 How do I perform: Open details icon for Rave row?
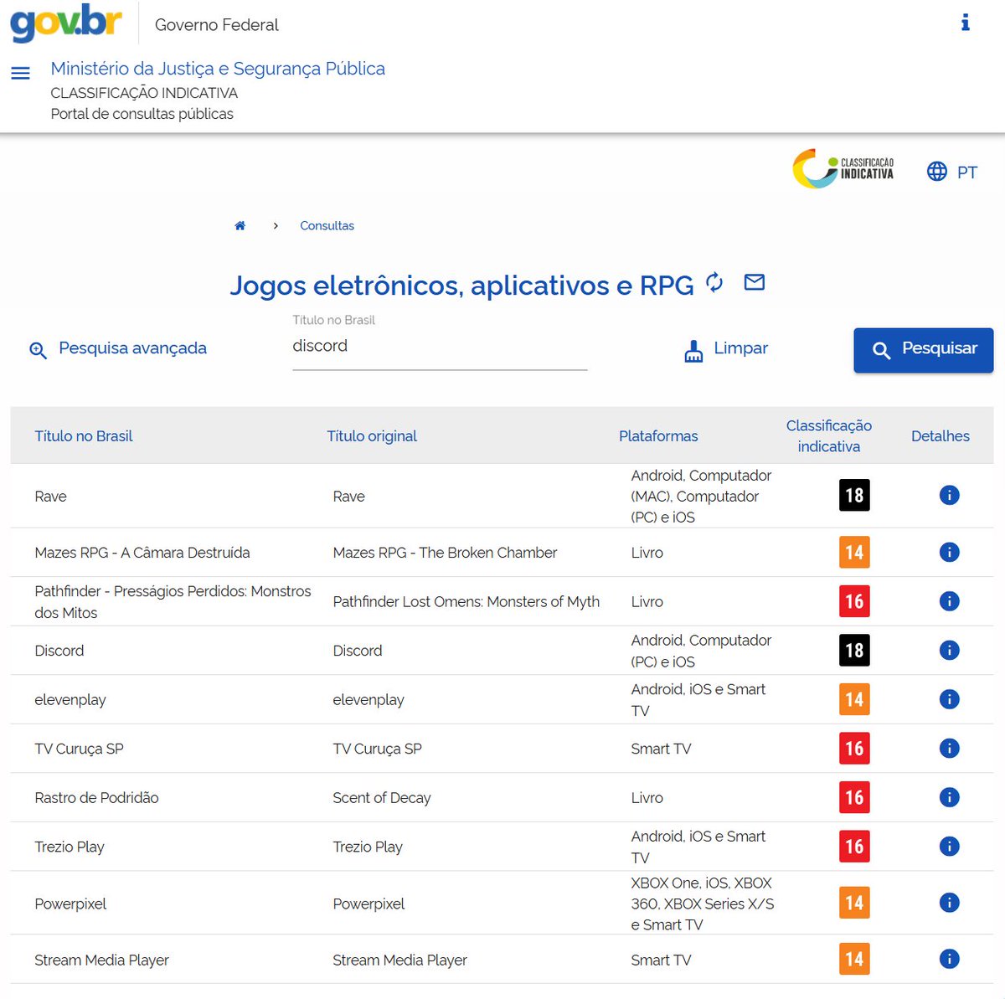[949, 496]
